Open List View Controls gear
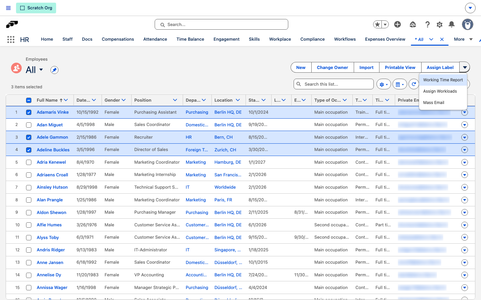481x300 pixels. click(384, 84)
